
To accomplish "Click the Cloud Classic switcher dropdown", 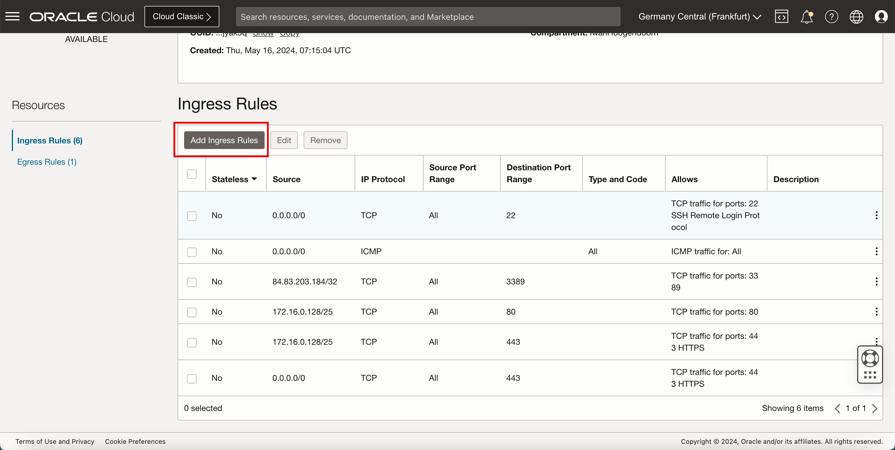I will pos(182,16).
